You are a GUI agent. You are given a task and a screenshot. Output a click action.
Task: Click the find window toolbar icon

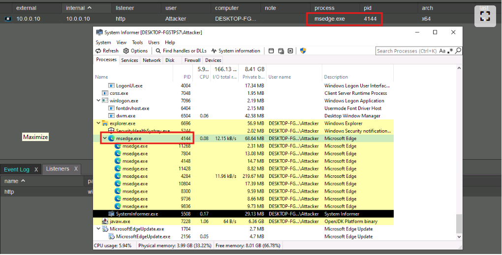pyautogui.click(x=271, y=51)
